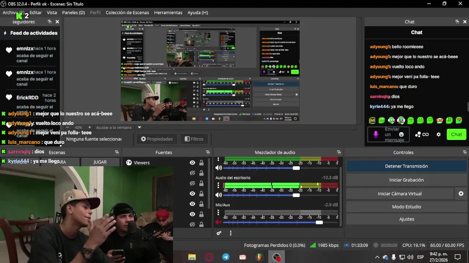Open the Editar menu

(x=36, y=12)
